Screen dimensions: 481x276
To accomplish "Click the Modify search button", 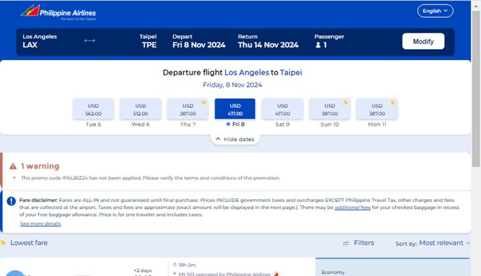I will click(x=423, y=42).
